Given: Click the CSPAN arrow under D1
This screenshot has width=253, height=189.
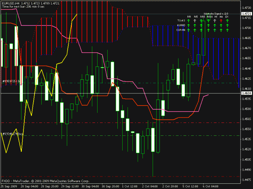Looking at the screenshot, I should click(x=227, y=30).
